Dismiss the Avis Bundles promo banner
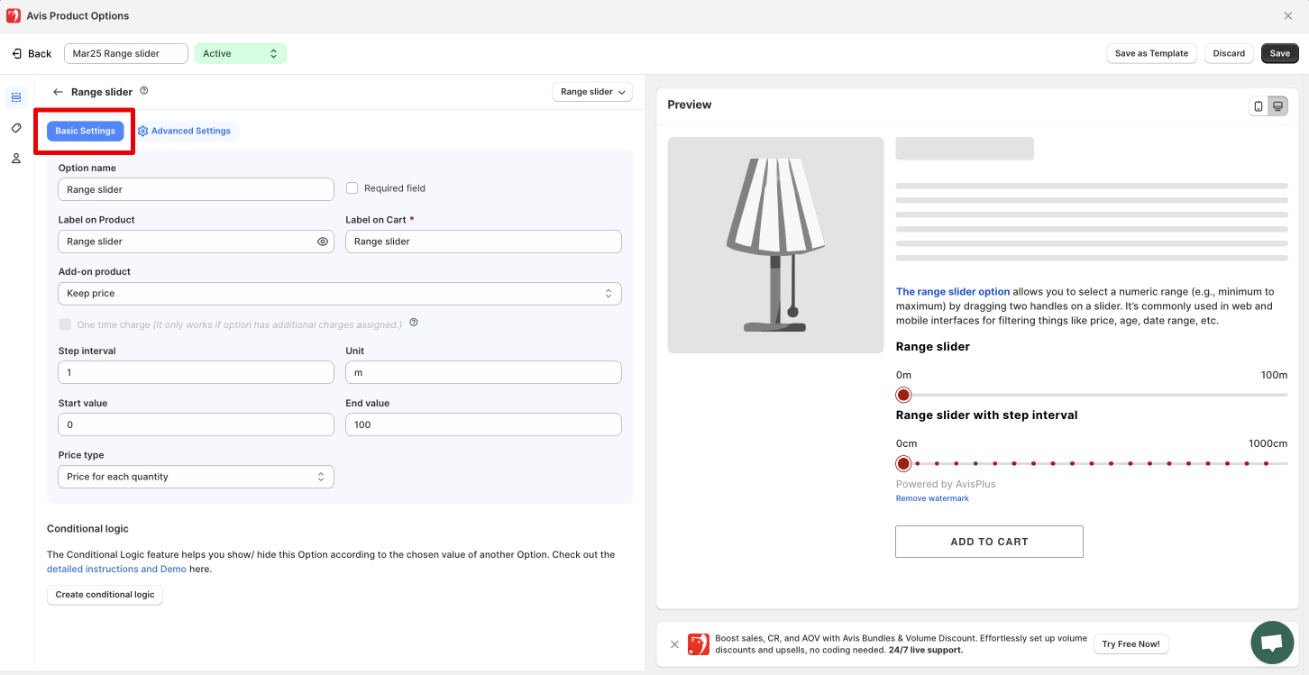Viewport: 1309px width, 675px height. click(x=674, y=644)
